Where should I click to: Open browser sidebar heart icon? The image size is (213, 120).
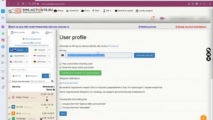tap(3, 71)
